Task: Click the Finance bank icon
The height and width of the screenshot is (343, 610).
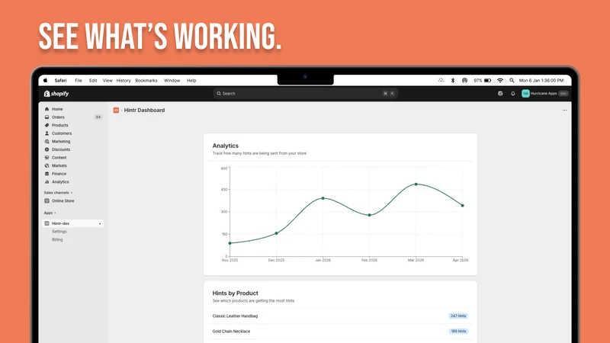Action: pos(47,174)
